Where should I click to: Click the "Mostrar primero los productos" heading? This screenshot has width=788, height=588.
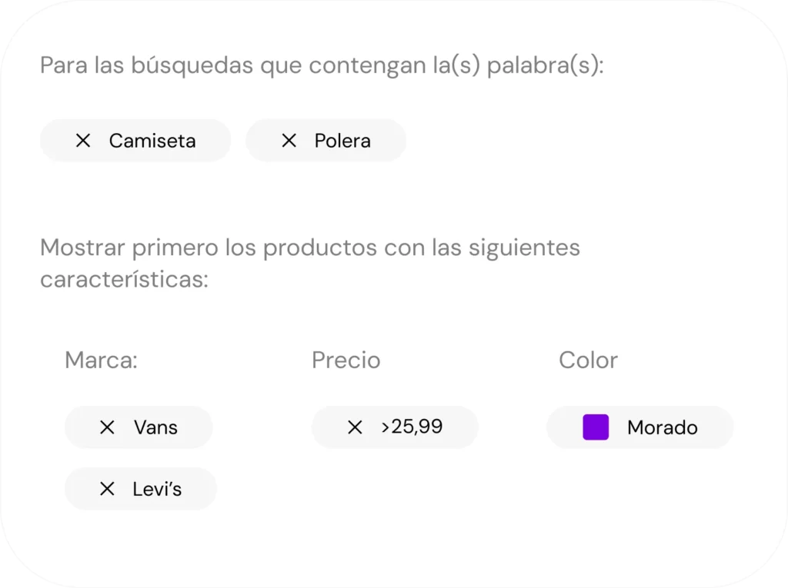click(x=310, y=263)
